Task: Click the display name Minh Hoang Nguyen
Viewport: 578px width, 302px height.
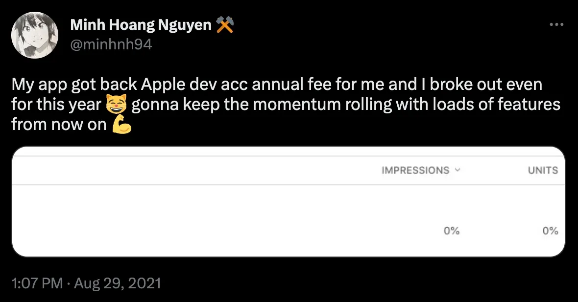Action: coord(141,25)
